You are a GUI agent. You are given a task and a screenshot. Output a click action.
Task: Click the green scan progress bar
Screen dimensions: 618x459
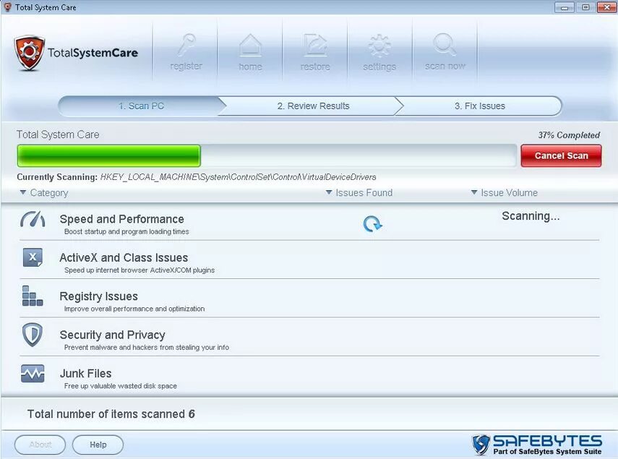click(x=108, y=155)
